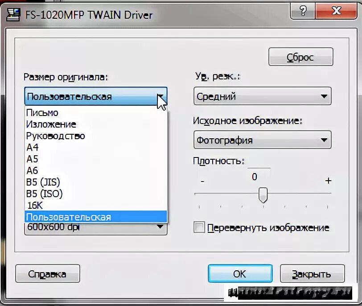
Task: Close the FS-1020MFP TWAIN Driver window
Action: [336, 11]
